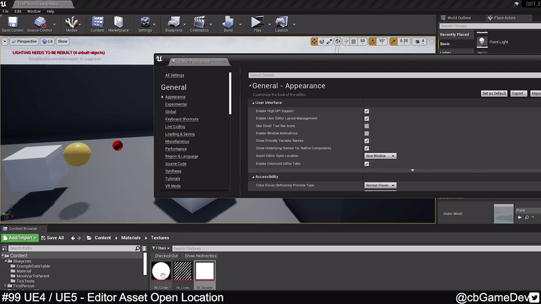Toggle Show Underlying Names For Native Components
Image resolution: width=541 pixels, height=304 pixels.
coord(367,148)
